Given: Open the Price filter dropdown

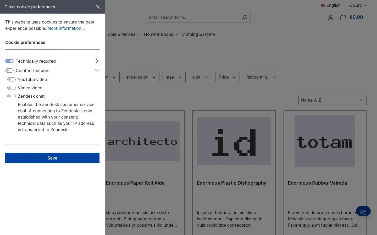Looking at the screenshot, I should pos(228,77).
